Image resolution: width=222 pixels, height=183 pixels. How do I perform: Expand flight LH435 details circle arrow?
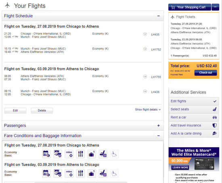(145, 34)
